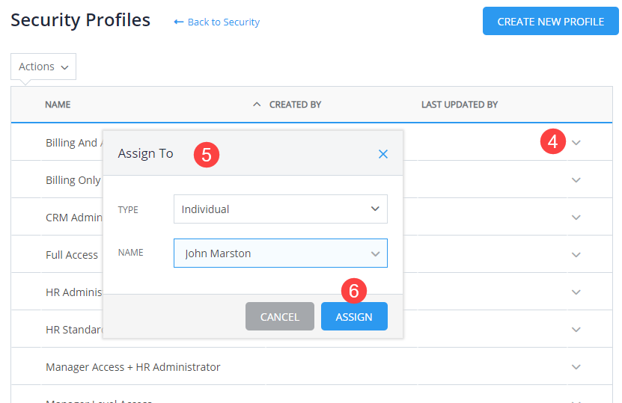Close the Assign To dialog
The width and height of the screenshot is (622, 403).
[x=382, y=154]
